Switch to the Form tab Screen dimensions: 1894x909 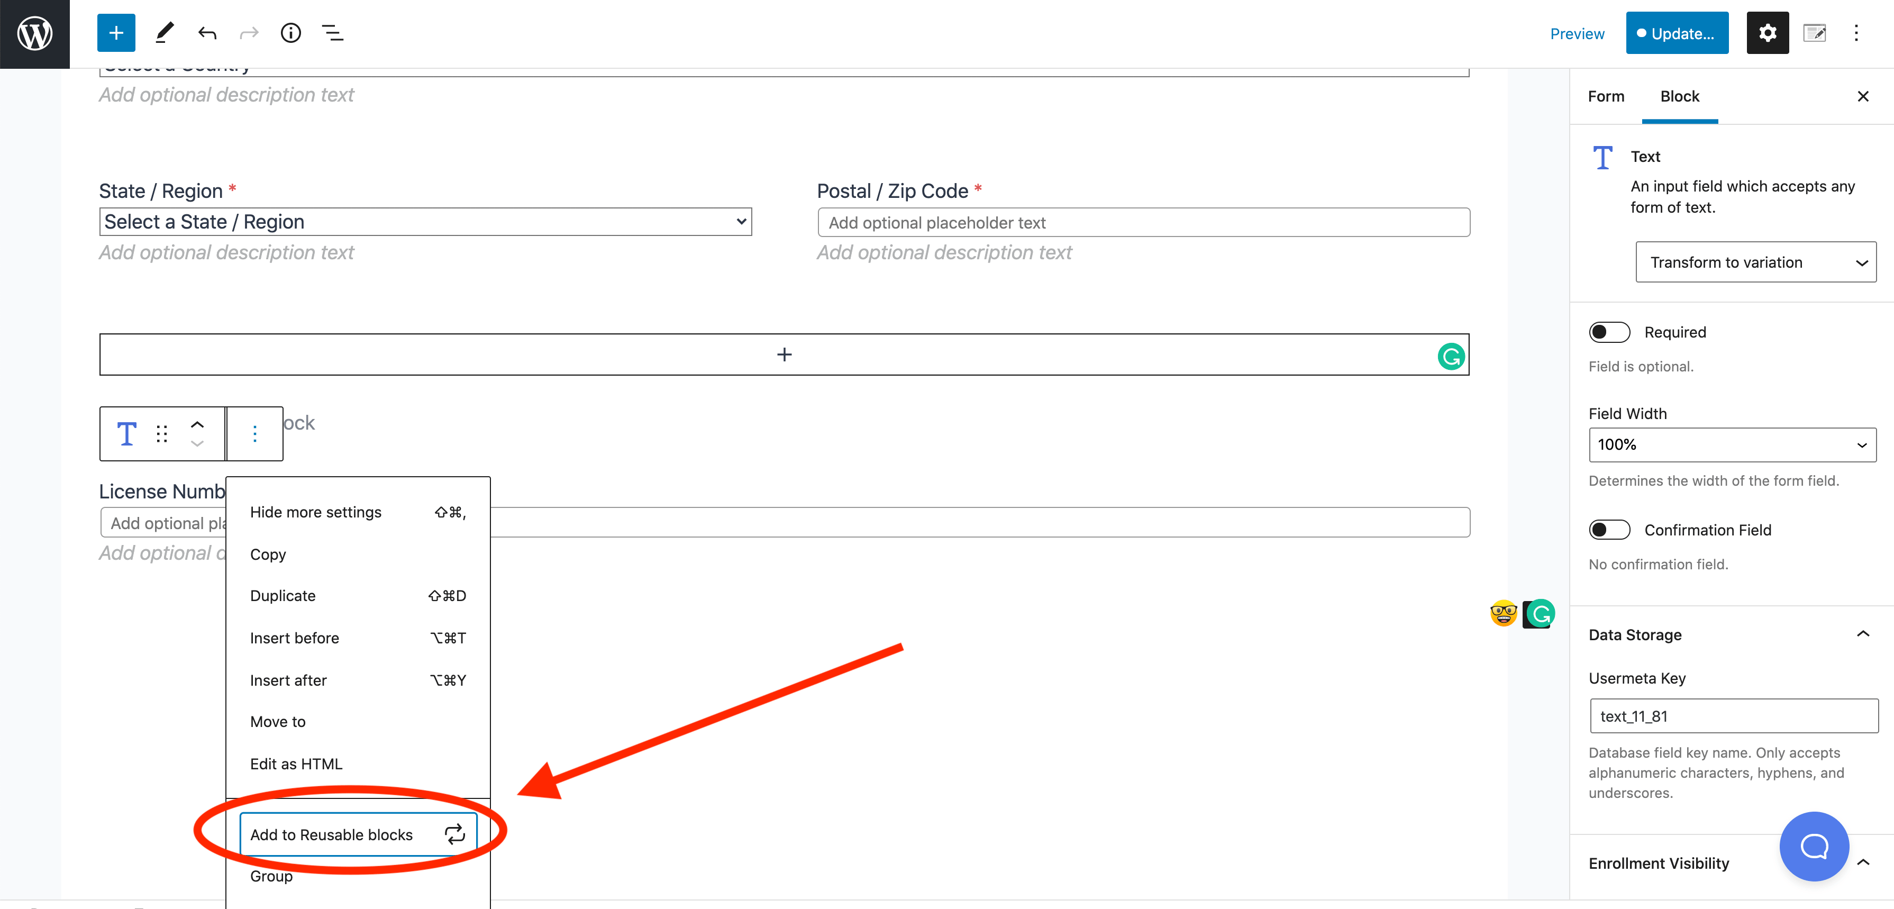click(1606, 96)
